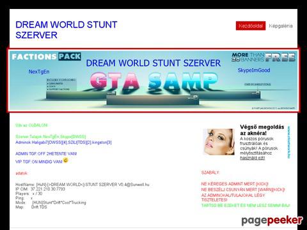Go to the Képgaléria page

[281, 26]
